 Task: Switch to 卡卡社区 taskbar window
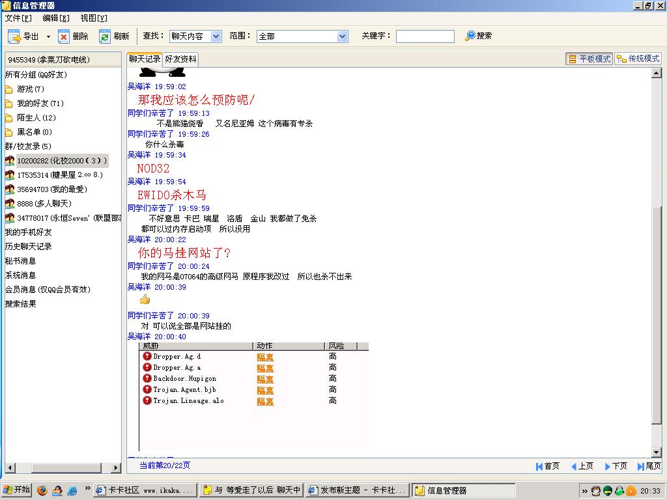[145, 490]
